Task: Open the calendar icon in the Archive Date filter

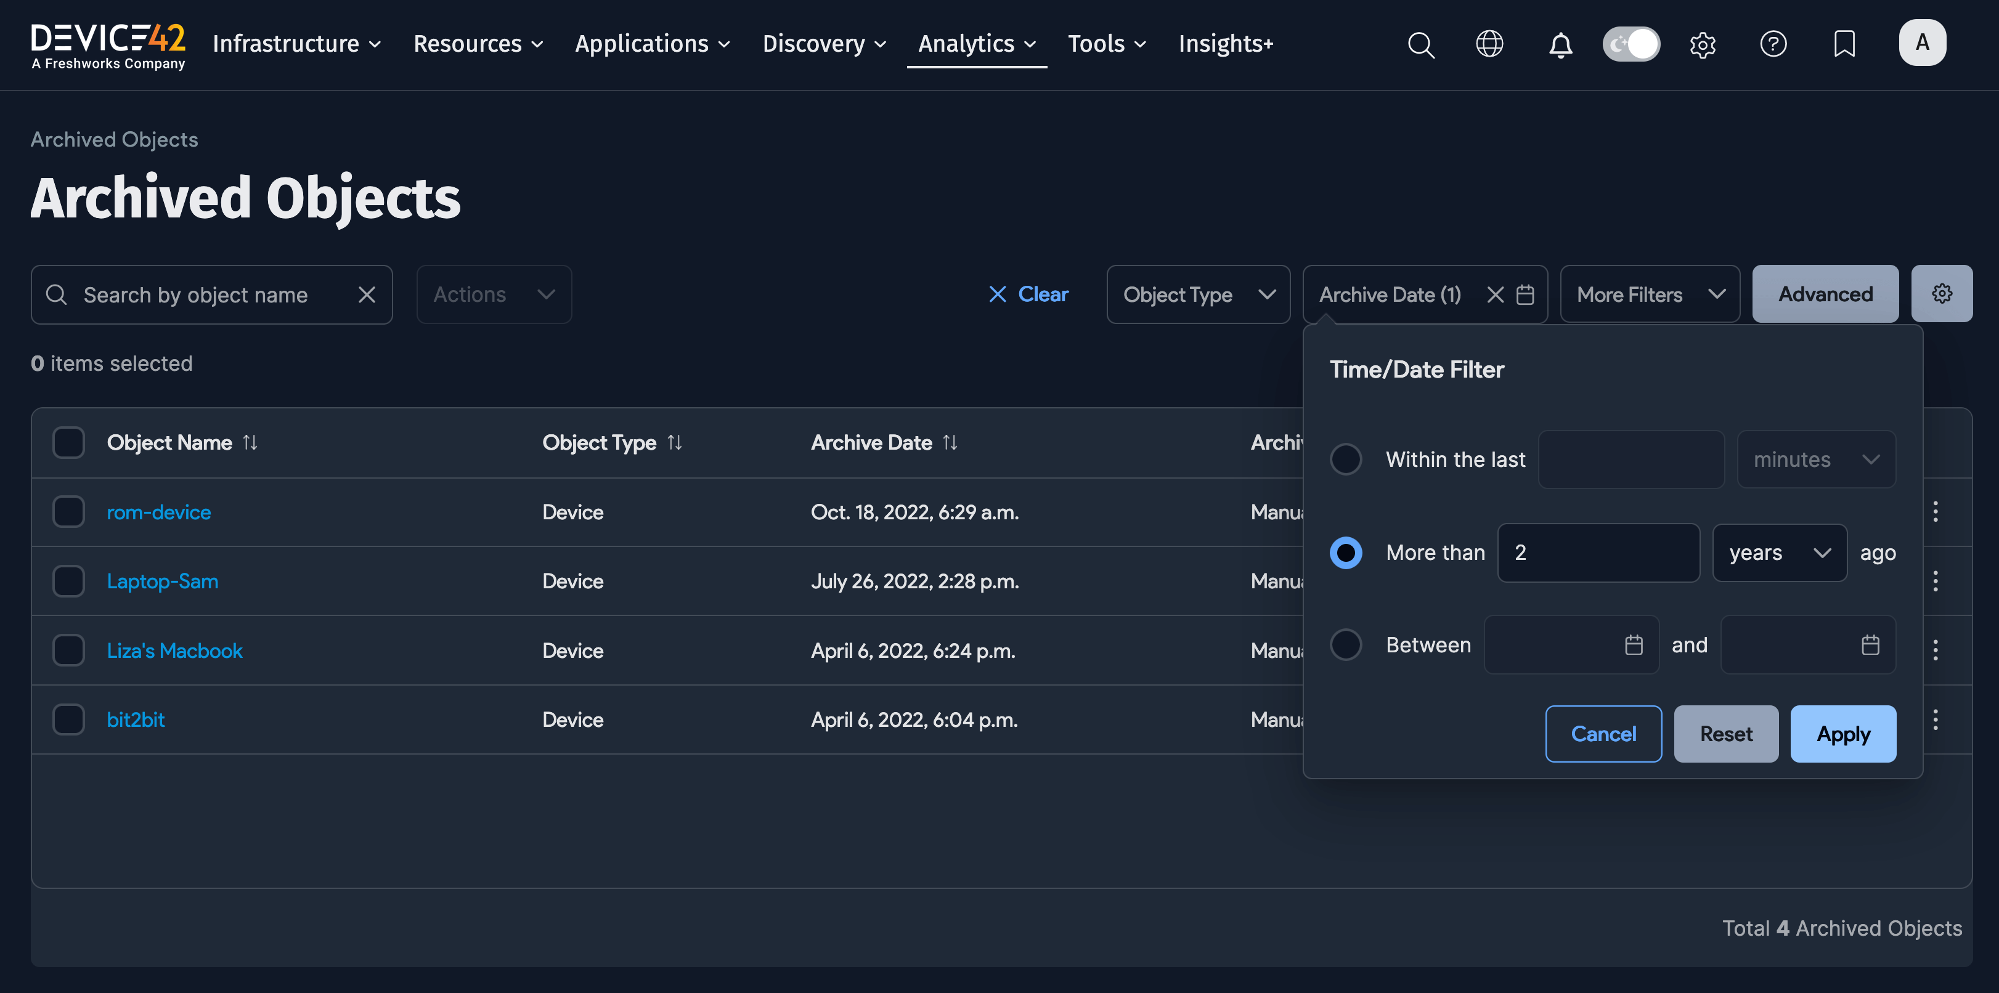Action: coord(1526,295)
